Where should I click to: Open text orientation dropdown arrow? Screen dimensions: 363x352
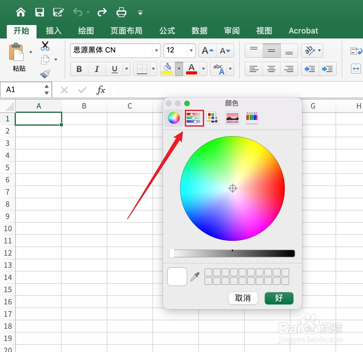tap(319, 50)
